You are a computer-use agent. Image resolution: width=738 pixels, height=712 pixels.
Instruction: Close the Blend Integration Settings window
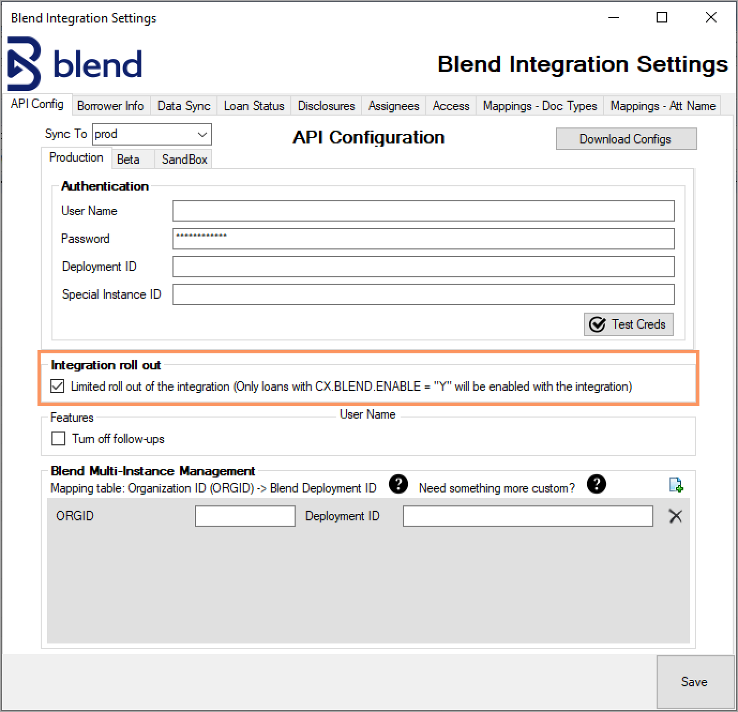click(x=711, y=18)
